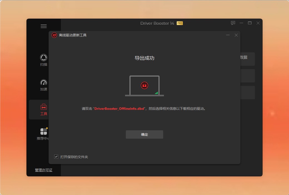Click the laptop illustration in the dialog
The height and width of the screenshot is (195, 289).
tap(144, 86)
